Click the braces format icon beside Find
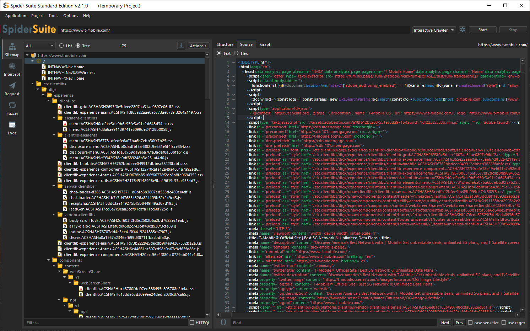 [223, 322]
